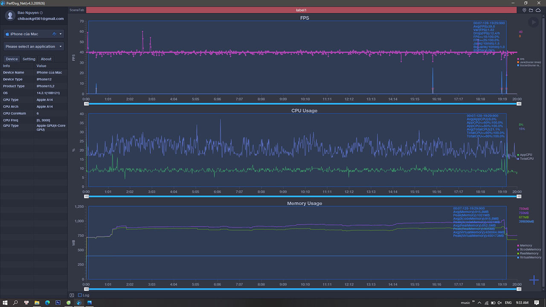Viewport: 546px width, 307px height.
Task: Click the muted volume icon in system tray
Action: tap(500, 303)
